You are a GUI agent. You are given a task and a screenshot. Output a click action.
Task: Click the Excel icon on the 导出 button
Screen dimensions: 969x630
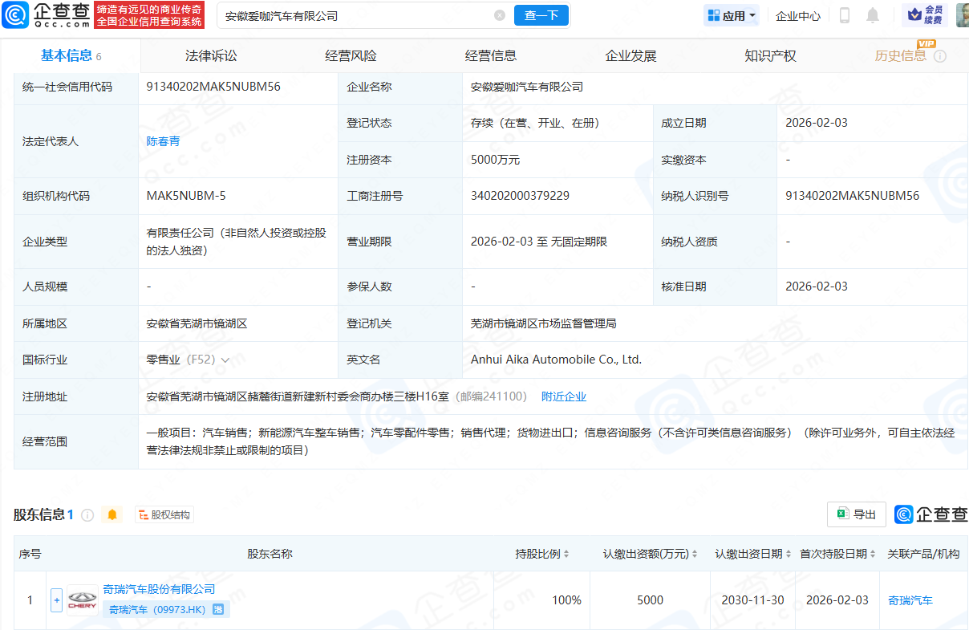(841, 514)
